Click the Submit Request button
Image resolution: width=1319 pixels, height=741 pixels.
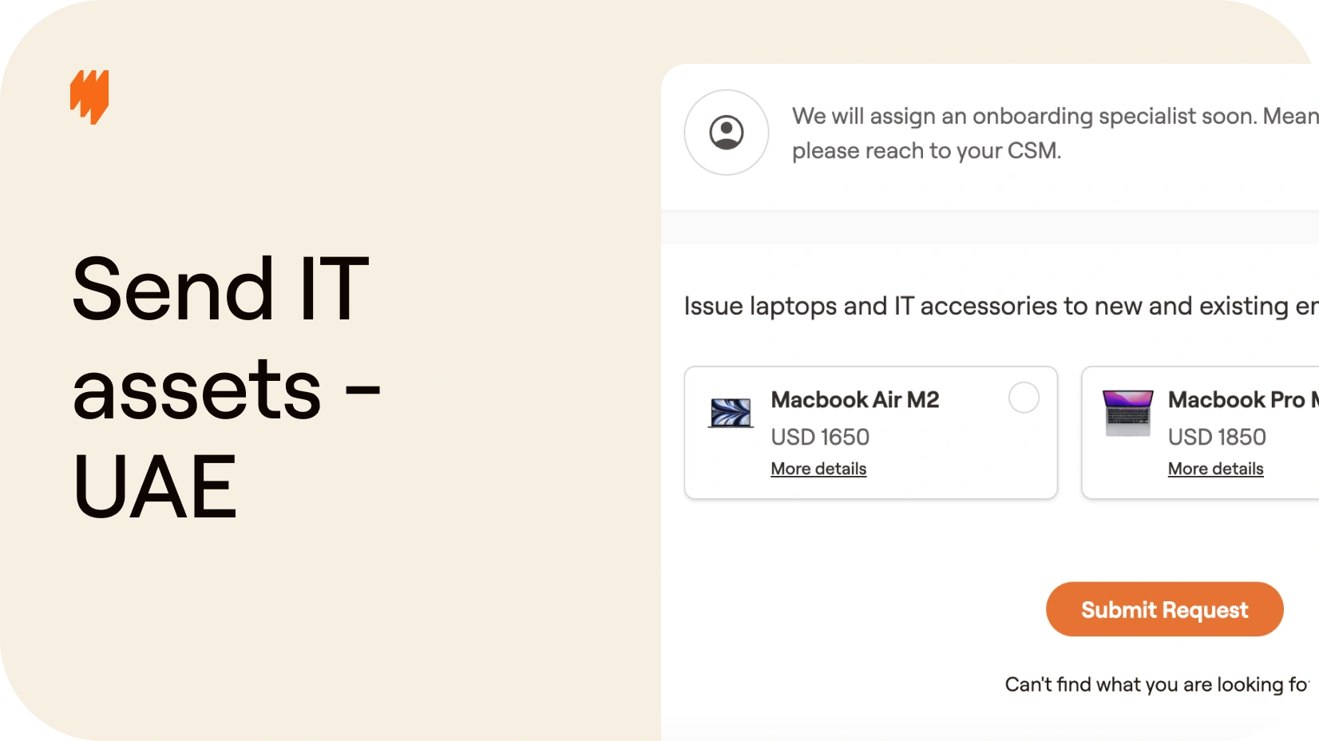coord(1164,609)
